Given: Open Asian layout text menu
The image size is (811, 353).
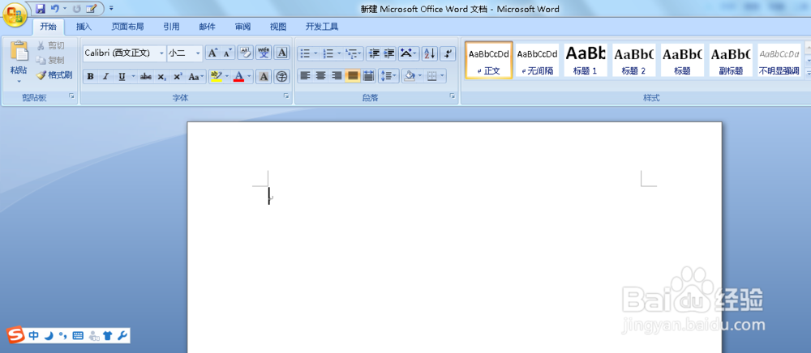Looking at the screenshot, I should (x=408, y=53).
